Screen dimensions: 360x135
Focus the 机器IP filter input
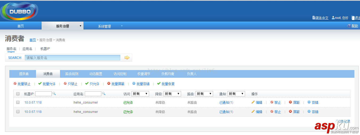point(43,94)
